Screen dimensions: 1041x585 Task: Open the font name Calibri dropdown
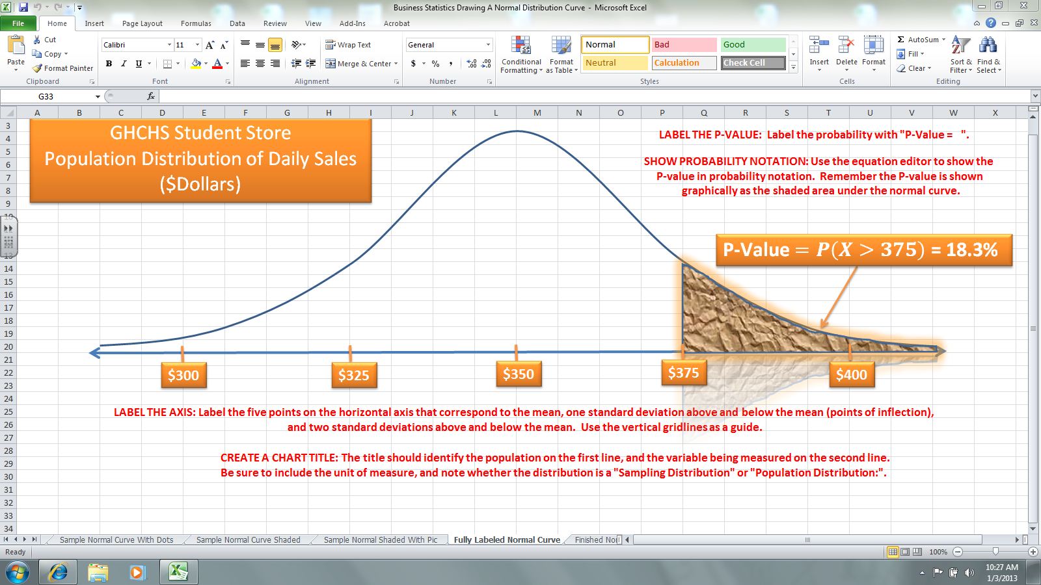(169, 45)
